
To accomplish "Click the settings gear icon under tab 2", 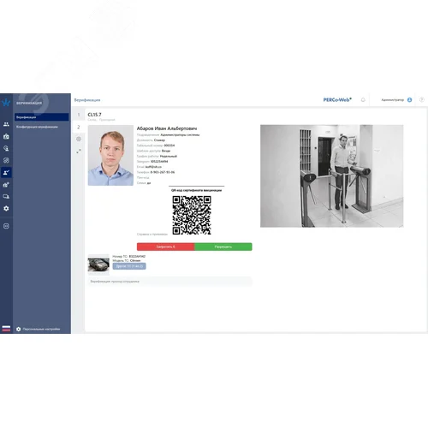I will pyautogui.click(x=79, y=139).
